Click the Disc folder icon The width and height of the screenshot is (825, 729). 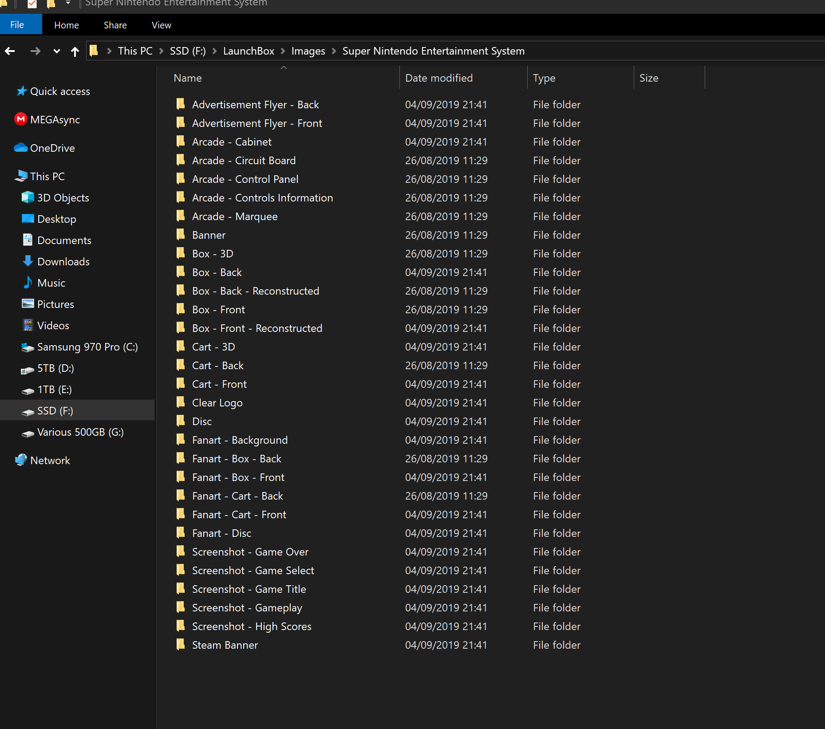(181, 421)
